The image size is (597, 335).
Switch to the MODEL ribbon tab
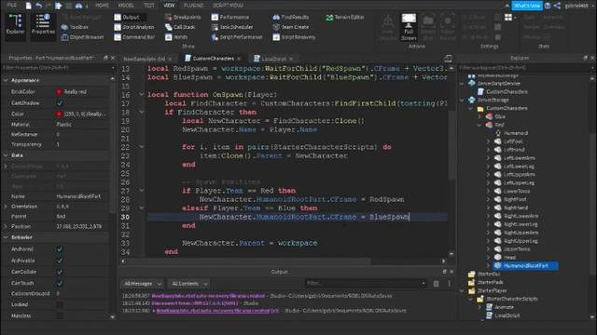point(126,6)
